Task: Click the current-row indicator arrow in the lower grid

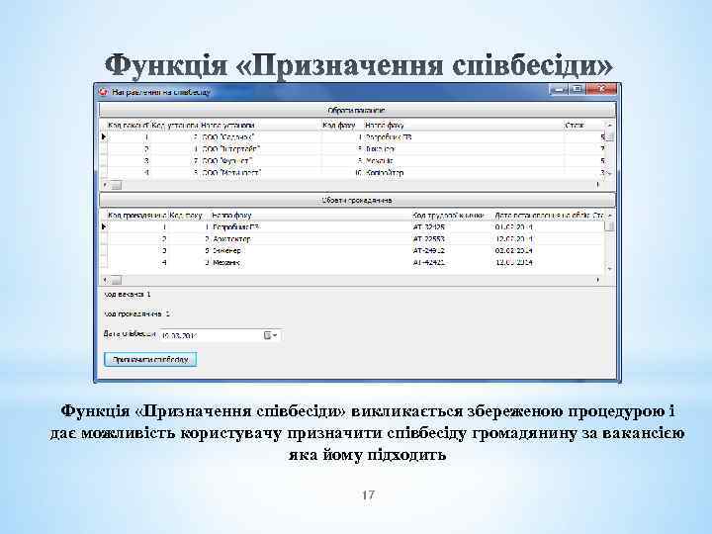Action: coord(103,226)
